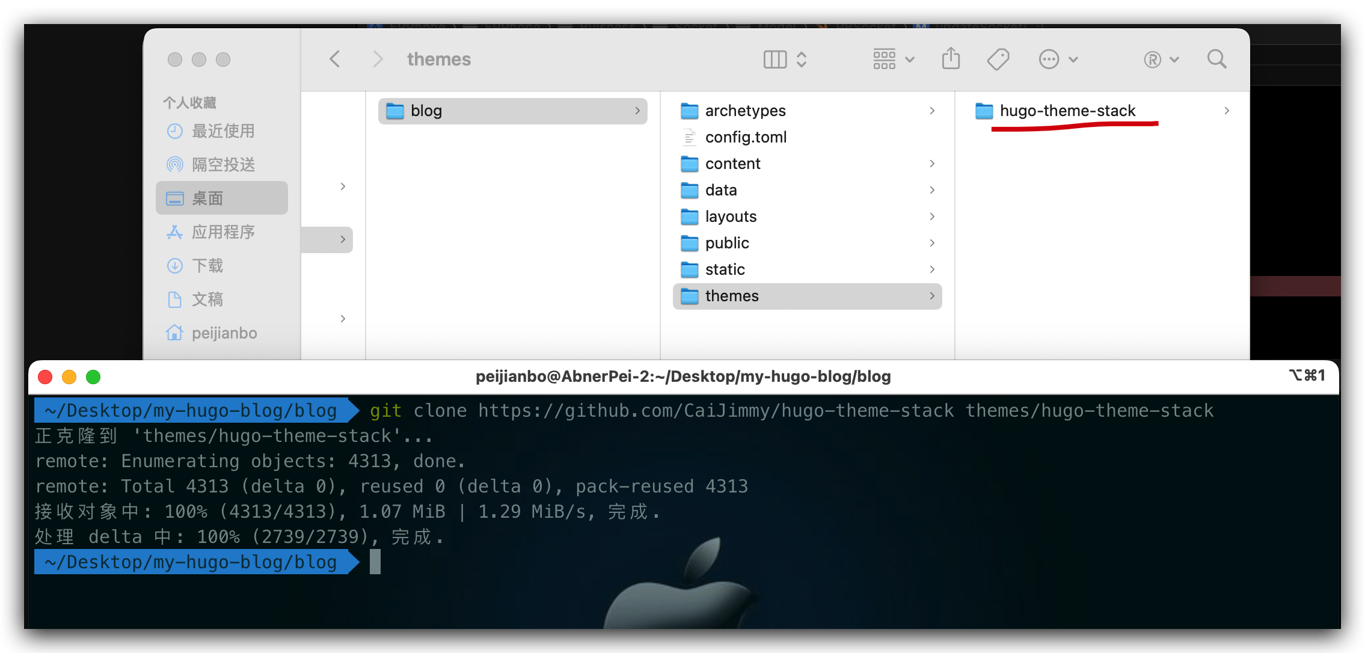
Task: Open the Finder search magnifier icon
Action: coord(1216,59)
